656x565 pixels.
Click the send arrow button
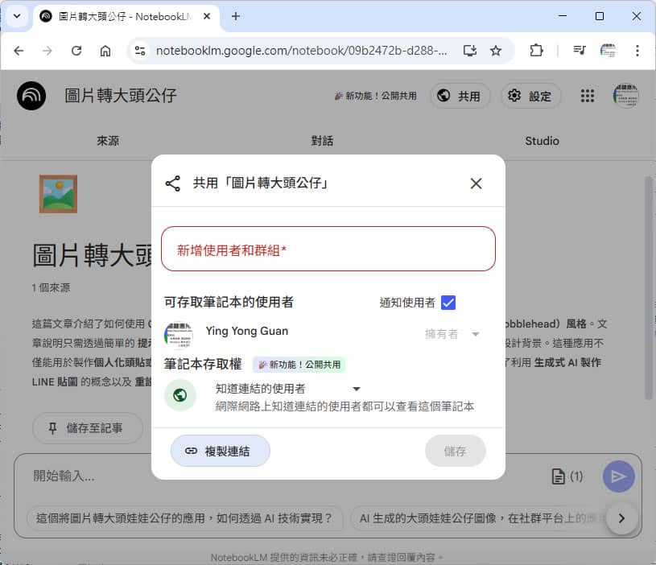click(618, 476)
